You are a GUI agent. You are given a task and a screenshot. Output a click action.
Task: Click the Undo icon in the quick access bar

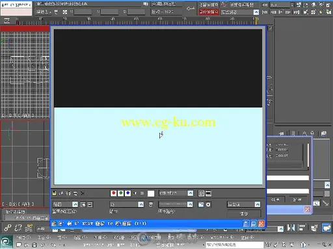click(x=42, y=244)
